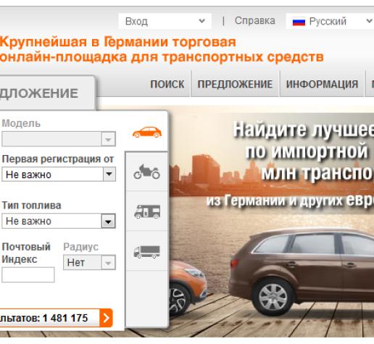Click the Почтовый Индекс input field
374x344 pixels.
click(x=28, y=274)
